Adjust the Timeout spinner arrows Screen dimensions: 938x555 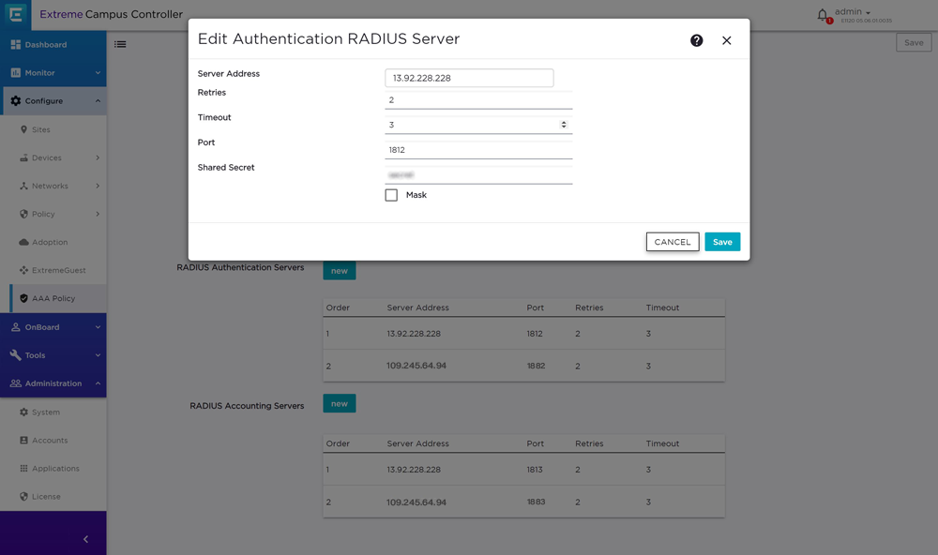point(564,125)
